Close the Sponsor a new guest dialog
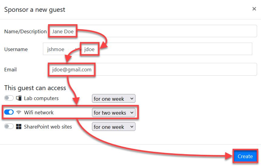261x166 pixels. click(254, 9)
